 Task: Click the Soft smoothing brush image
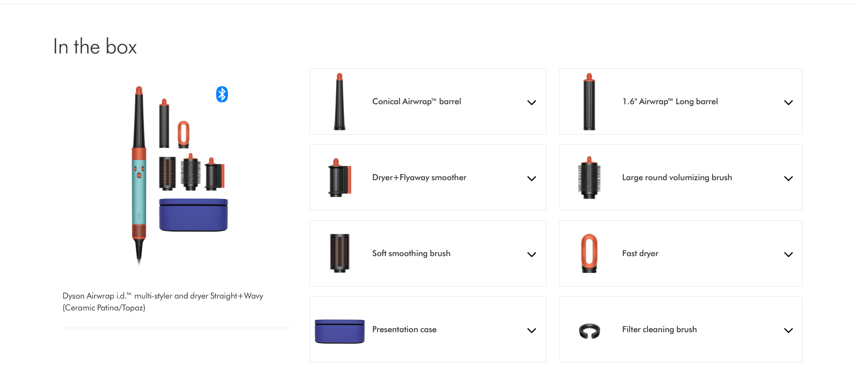pos(340,253)
